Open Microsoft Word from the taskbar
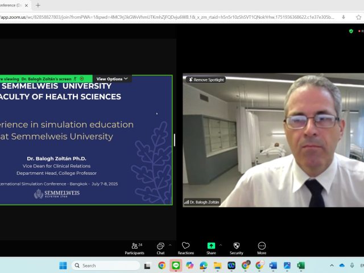364x273 pixels. (x=273, y=266)
